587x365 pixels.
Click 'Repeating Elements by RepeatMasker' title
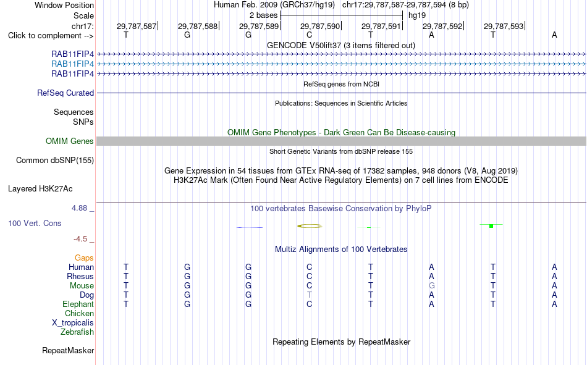coord(341,342)
